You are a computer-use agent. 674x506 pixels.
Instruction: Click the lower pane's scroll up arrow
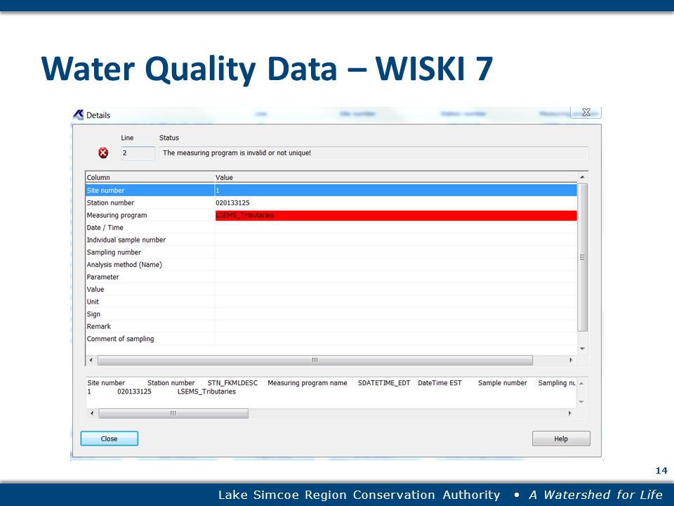point(581,384)
